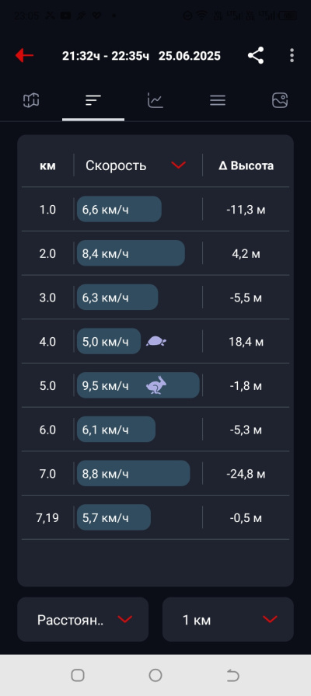The image size is (311, 696).
Task: Tap the 8,8 км/ч speed bar
Action: 134,473
